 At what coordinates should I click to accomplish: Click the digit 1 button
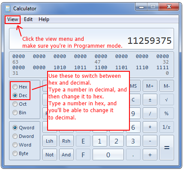100,141
